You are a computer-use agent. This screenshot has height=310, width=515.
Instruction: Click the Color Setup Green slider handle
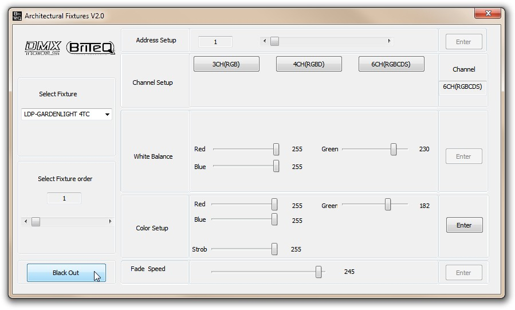coord(388,205)
